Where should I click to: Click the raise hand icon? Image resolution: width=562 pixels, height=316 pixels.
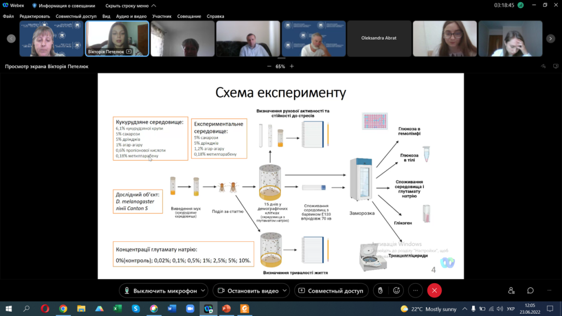coord(379,290)
